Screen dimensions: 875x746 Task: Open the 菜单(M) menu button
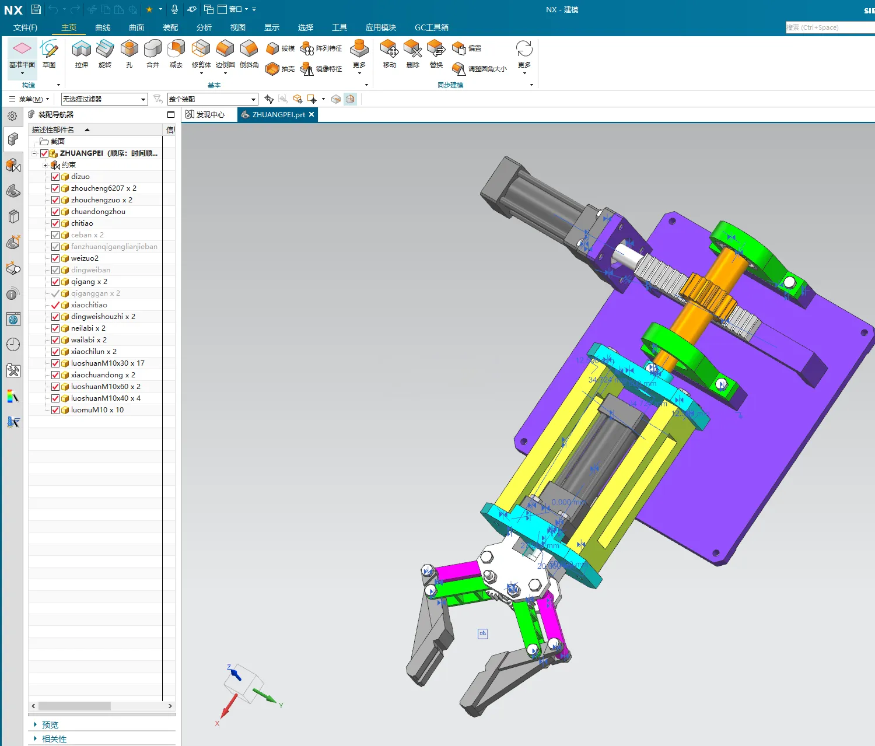pyautogui.click(x=29, y=99)
